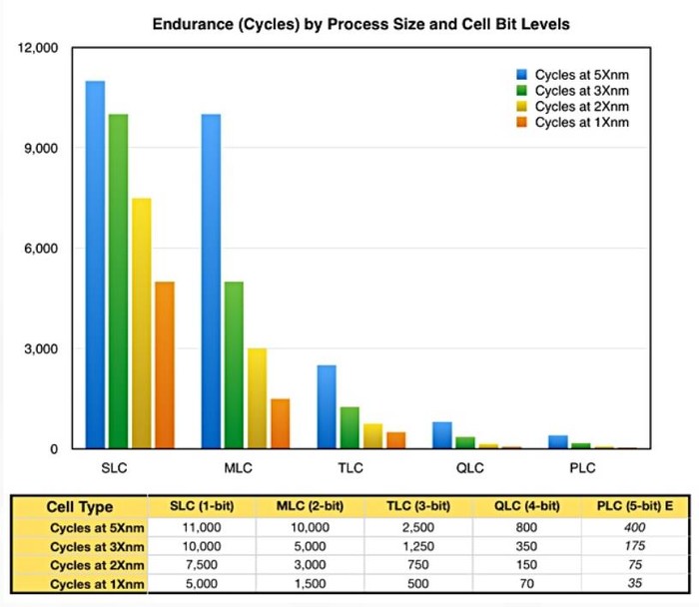Select the green bar in the SLC group

[x=118, y=282]
